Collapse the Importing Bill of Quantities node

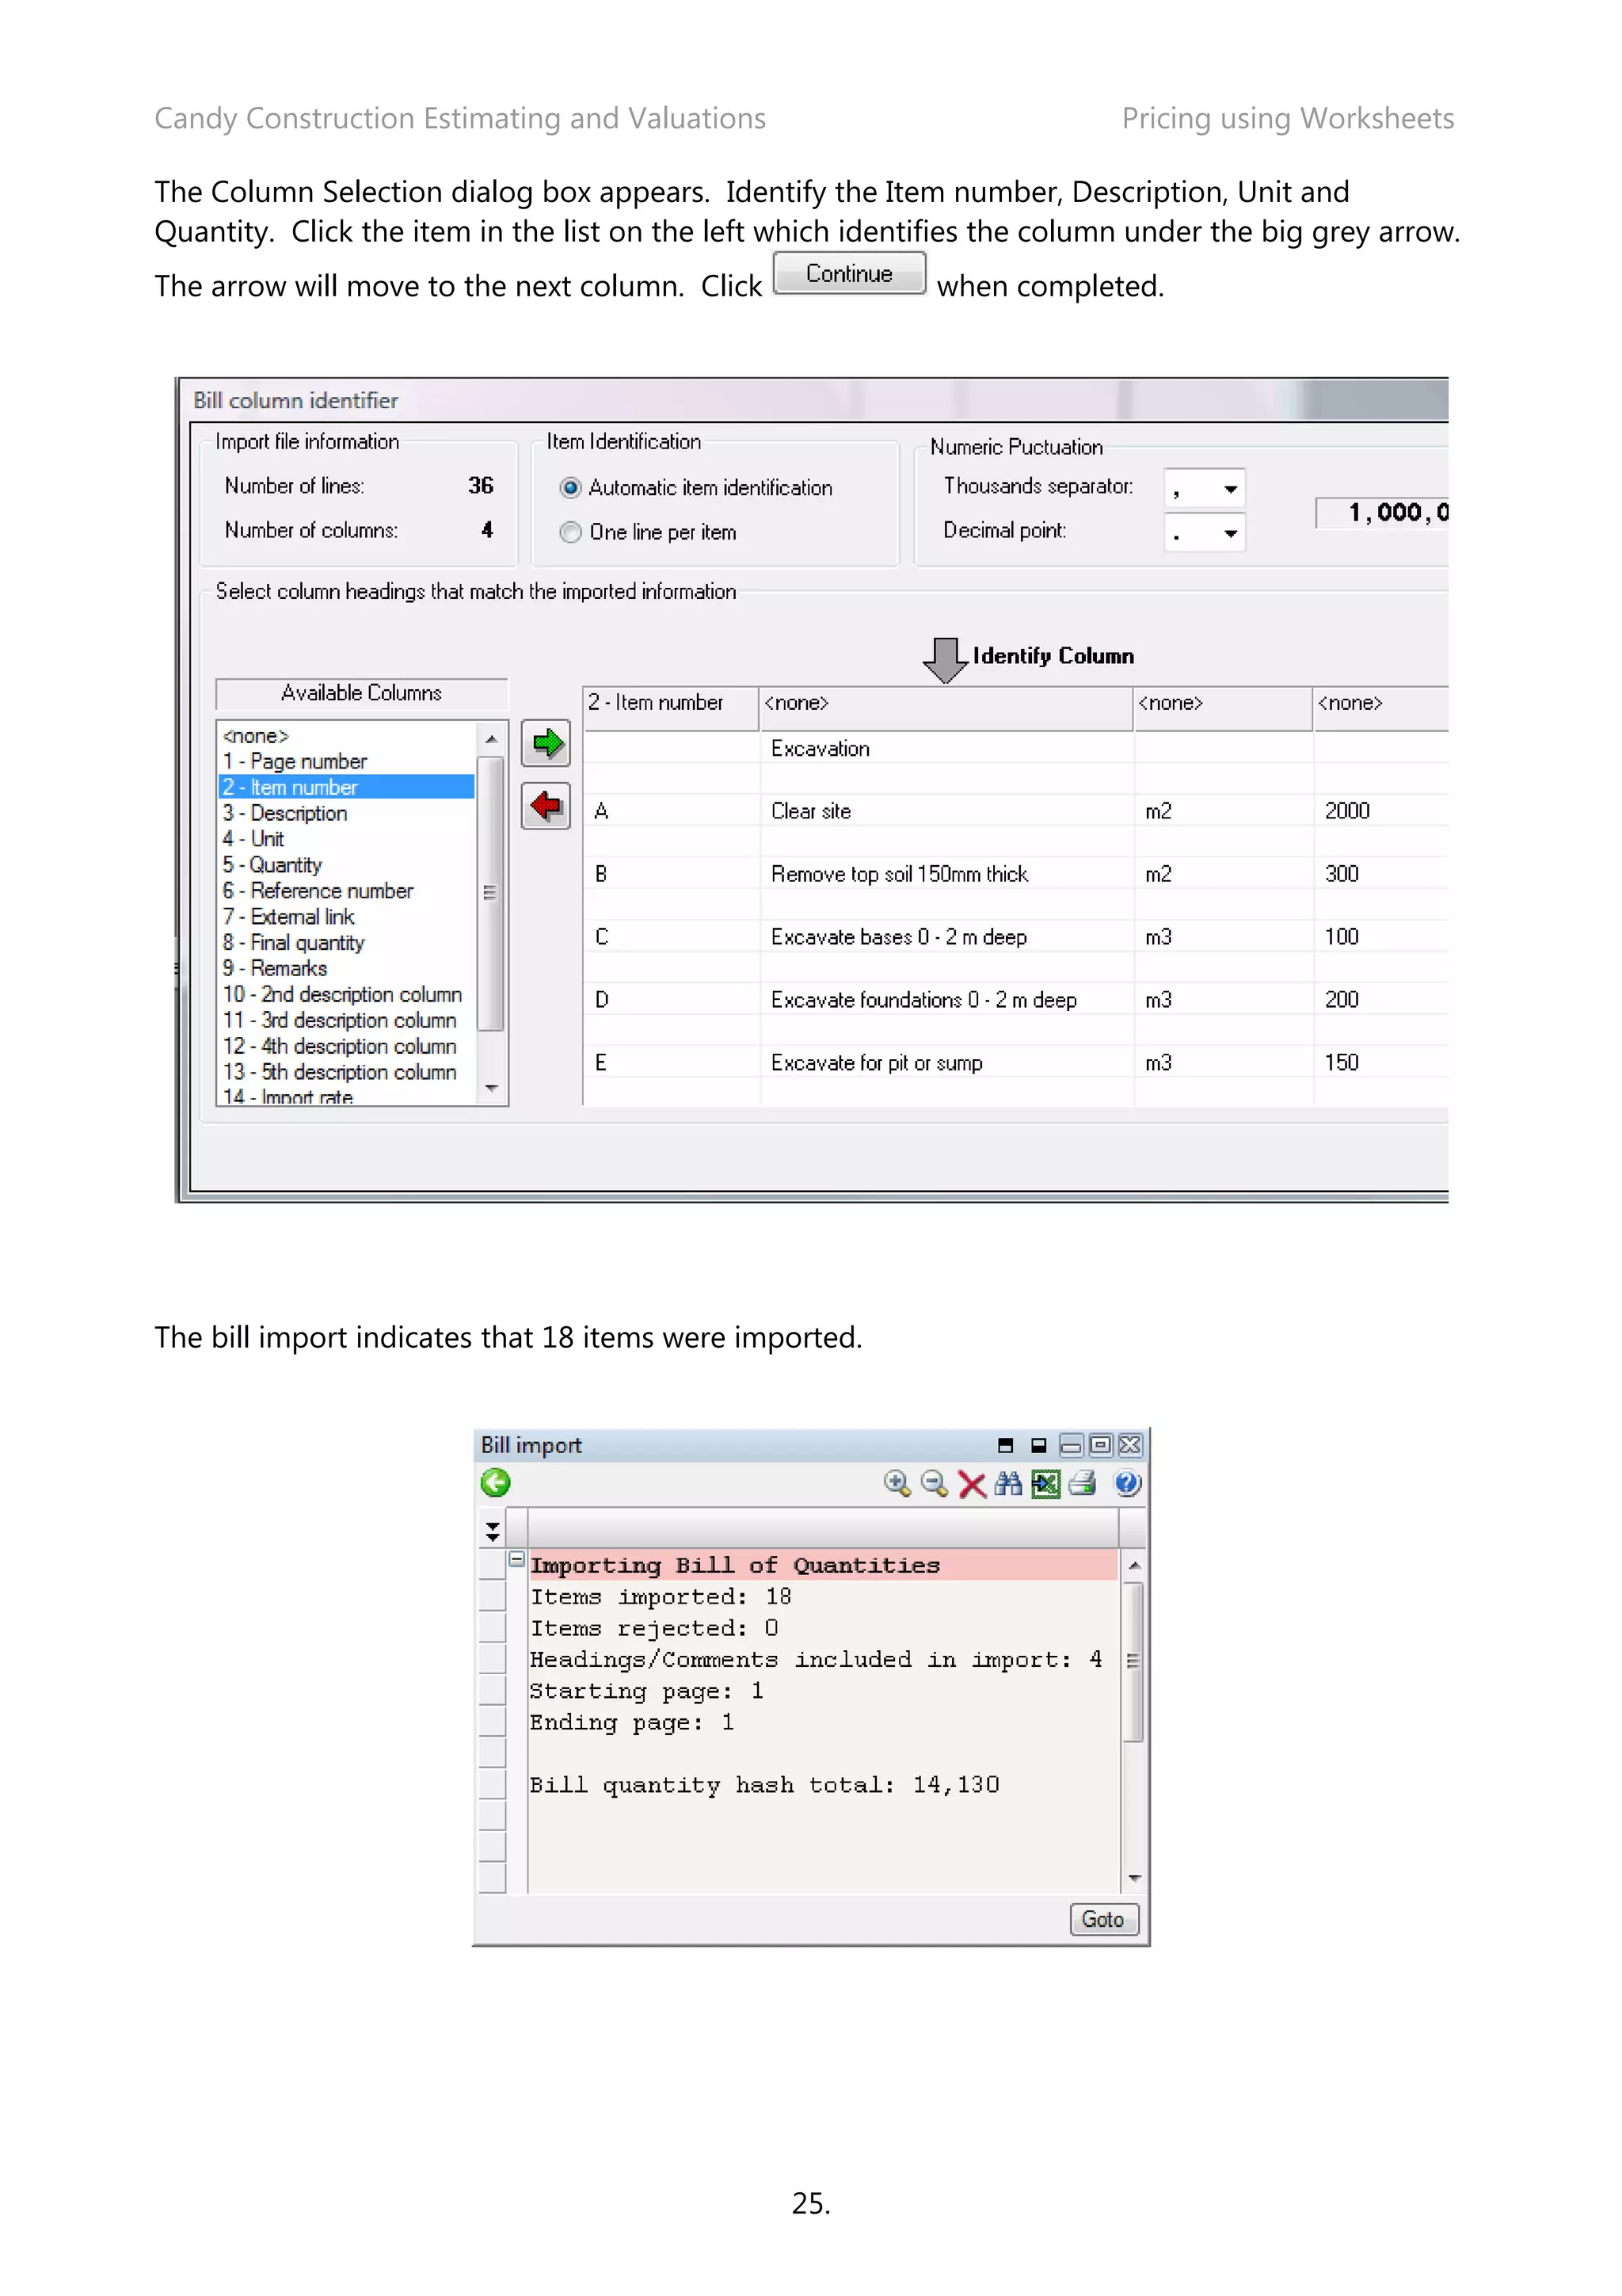(516, 1559)
